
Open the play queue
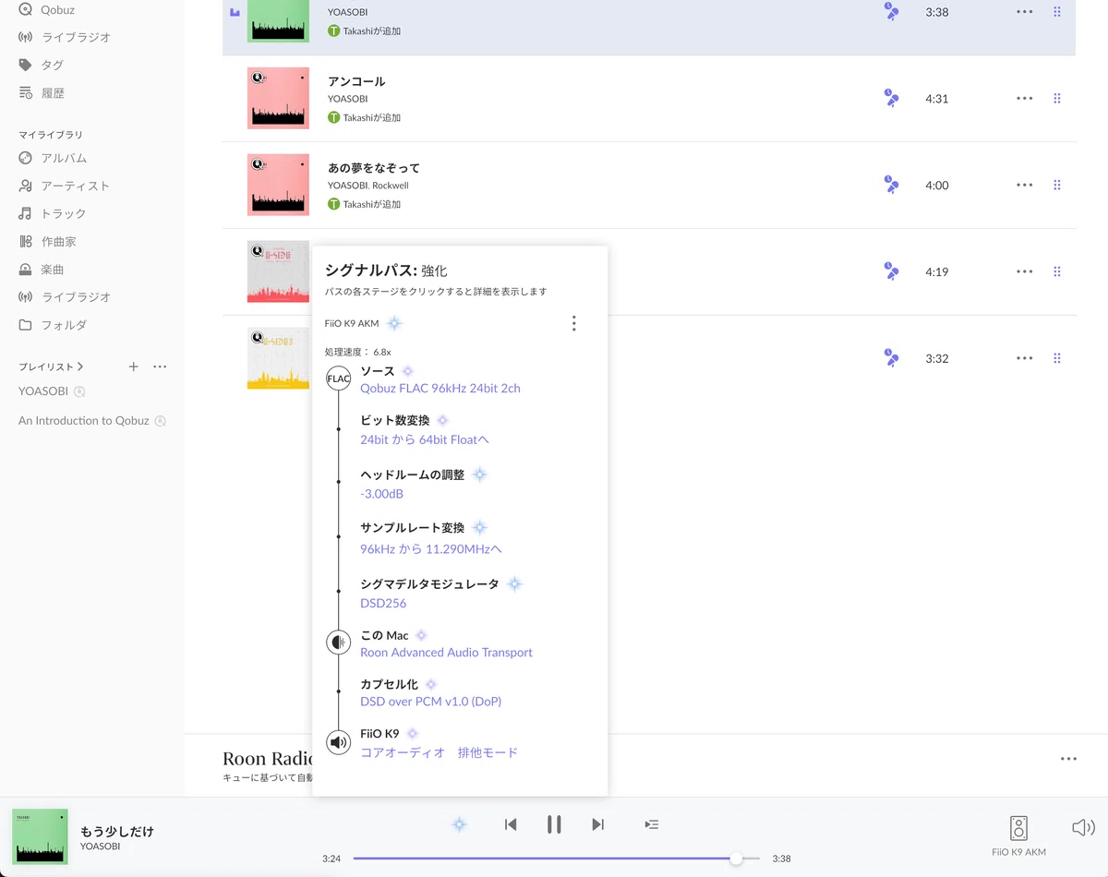[651, 824]
